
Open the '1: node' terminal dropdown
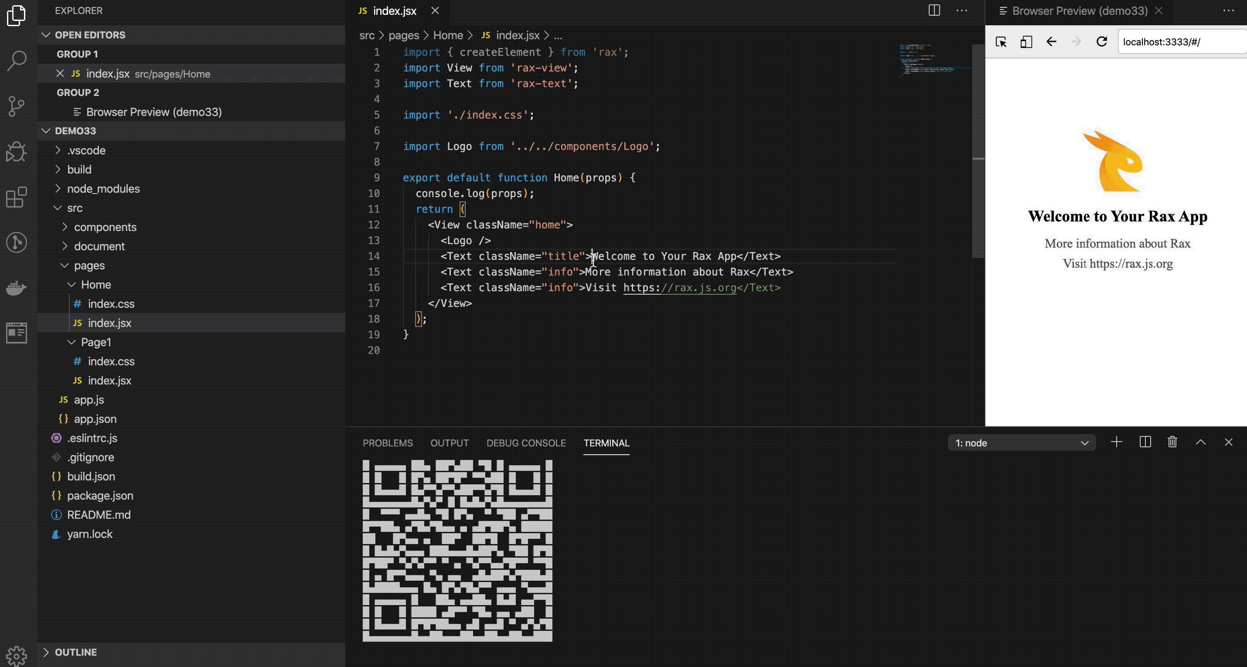click(x=1022, y=443)
